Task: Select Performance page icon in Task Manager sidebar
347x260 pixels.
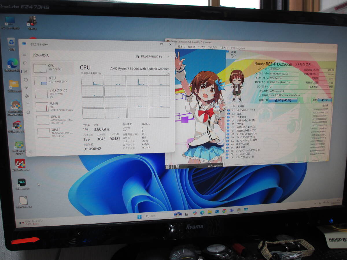Action: click(25, 71)
